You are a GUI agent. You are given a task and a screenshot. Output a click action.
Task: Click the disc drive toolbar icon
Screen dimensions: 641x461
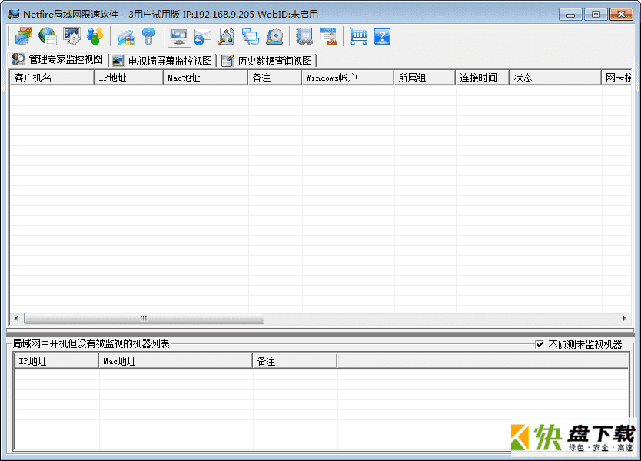pos(274,36)
